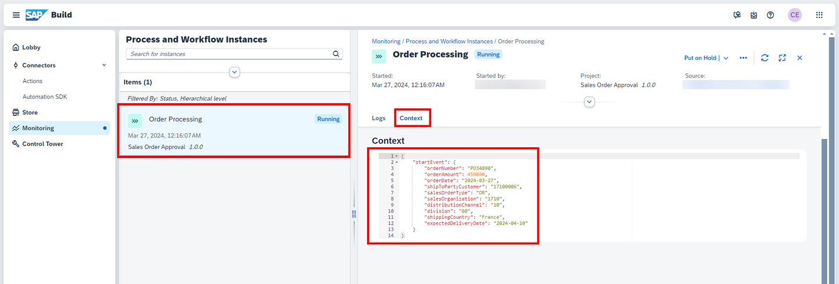Screen dimensions: 839x284
Task: Select the Order Processing instance row
Action: [x=234, y=131]
